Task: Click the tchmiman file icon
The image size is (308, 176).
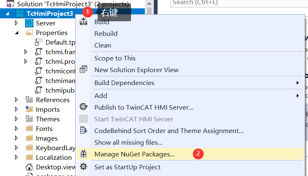Action: (x=38, y=80)
